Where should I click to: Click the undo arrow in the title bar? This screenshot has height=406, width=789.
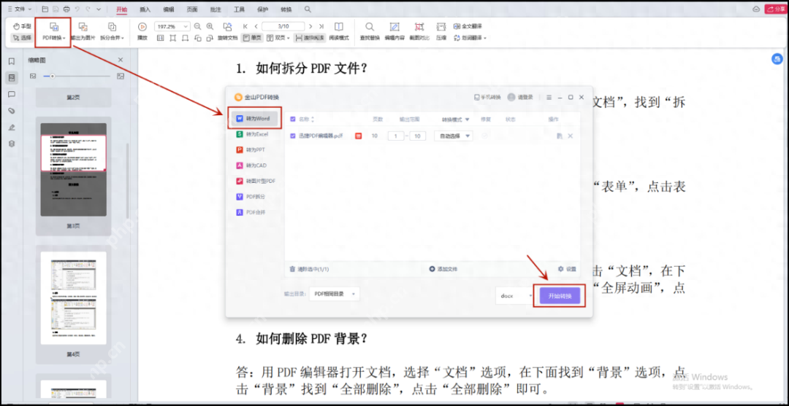coord(77,9)
